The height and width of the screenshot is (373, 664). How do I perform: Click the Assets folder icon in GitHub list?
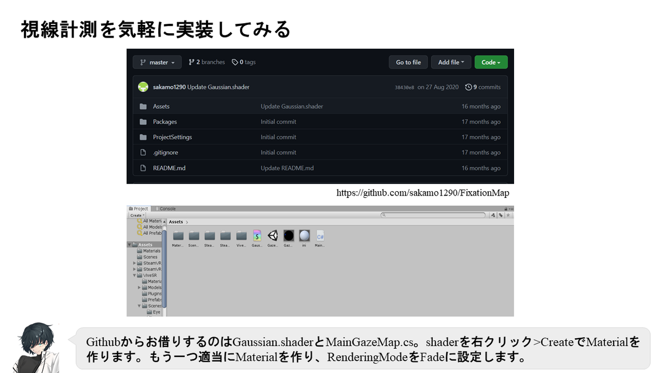(143, 106)
